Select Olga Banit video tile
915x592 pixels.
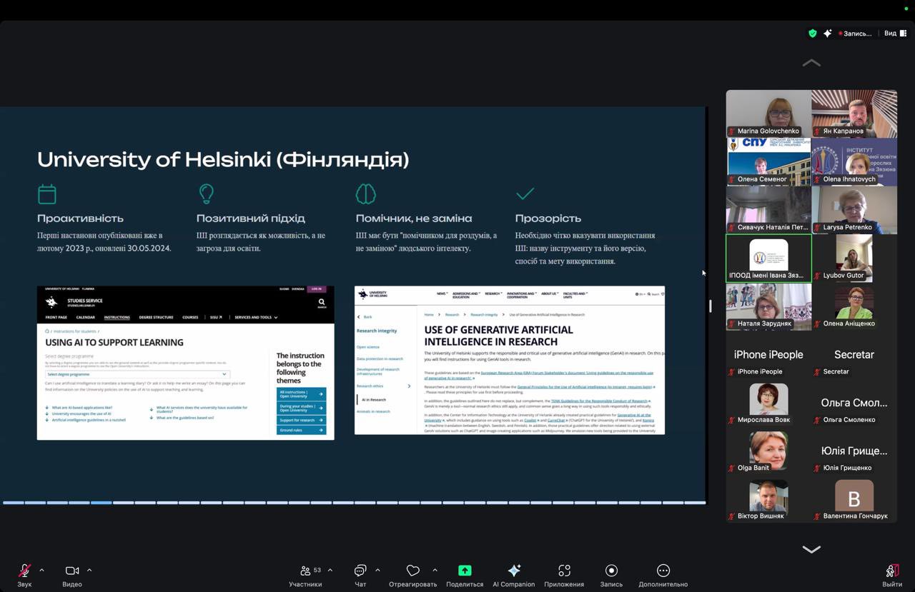tap(768, 451)
